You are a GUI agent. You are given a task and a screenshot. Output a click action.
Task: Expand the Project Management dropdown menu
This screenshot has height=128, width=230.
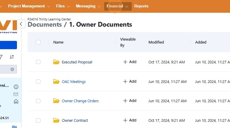[x=29, y=6]
